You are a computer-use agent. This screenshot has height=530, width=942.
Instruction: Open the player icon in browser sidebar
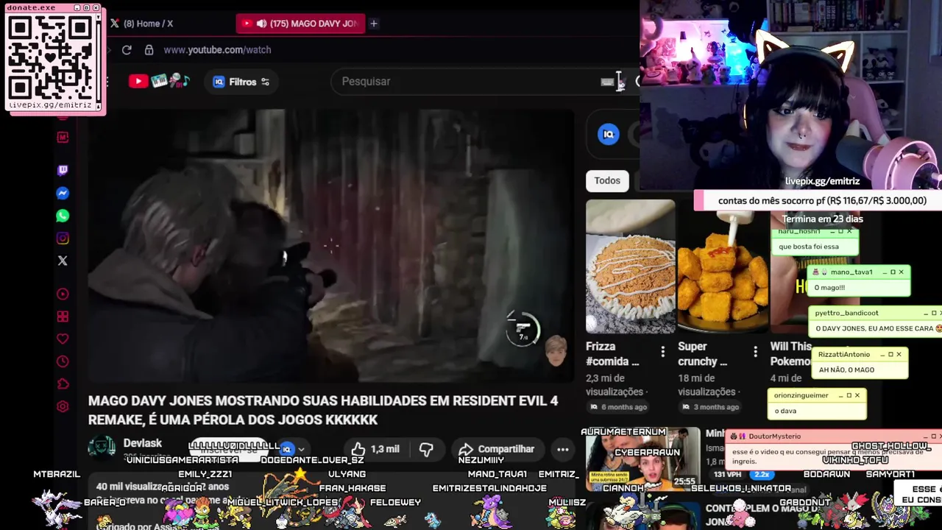[63, 294]
